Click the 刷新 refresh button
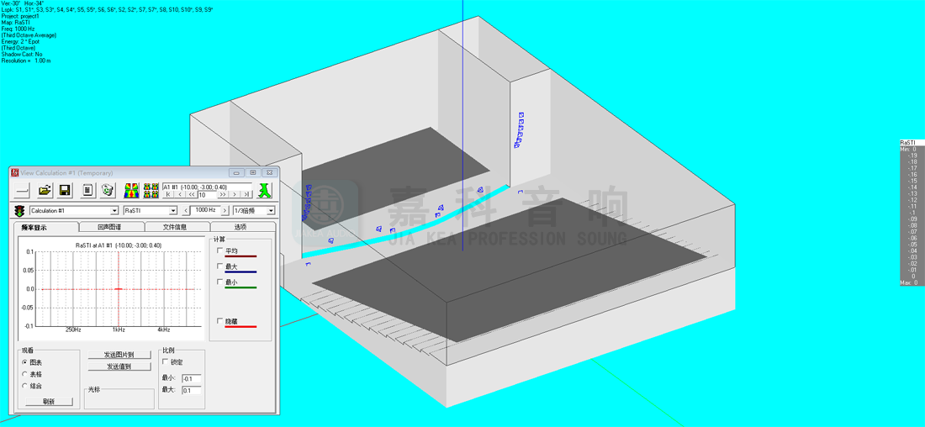 (x=48, y=402)
